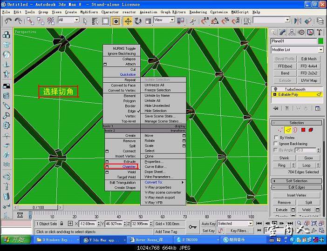This screenshot has height=251, width=327.
Task: Open the MAXScript menu
Action: [x=240, y=12]
